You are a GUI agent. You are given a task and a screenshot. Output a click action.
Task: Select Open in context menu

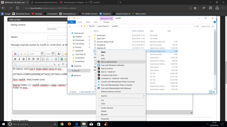tap(121, 52)
